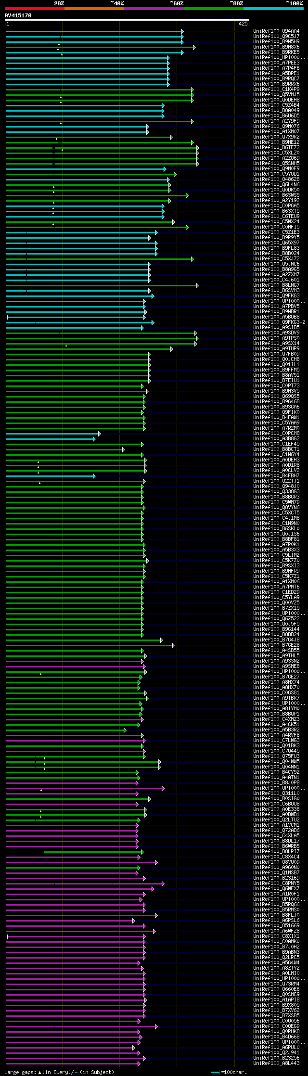Select label UniRef100_C5K7Z0

pos(276,561)
